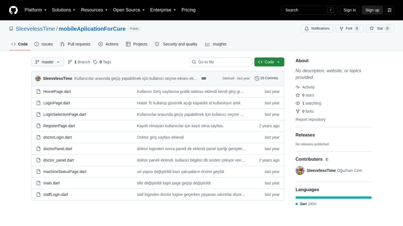403x226 pixels.
Task: Open the Notifications bell button
Action: [x=317, y=29]
